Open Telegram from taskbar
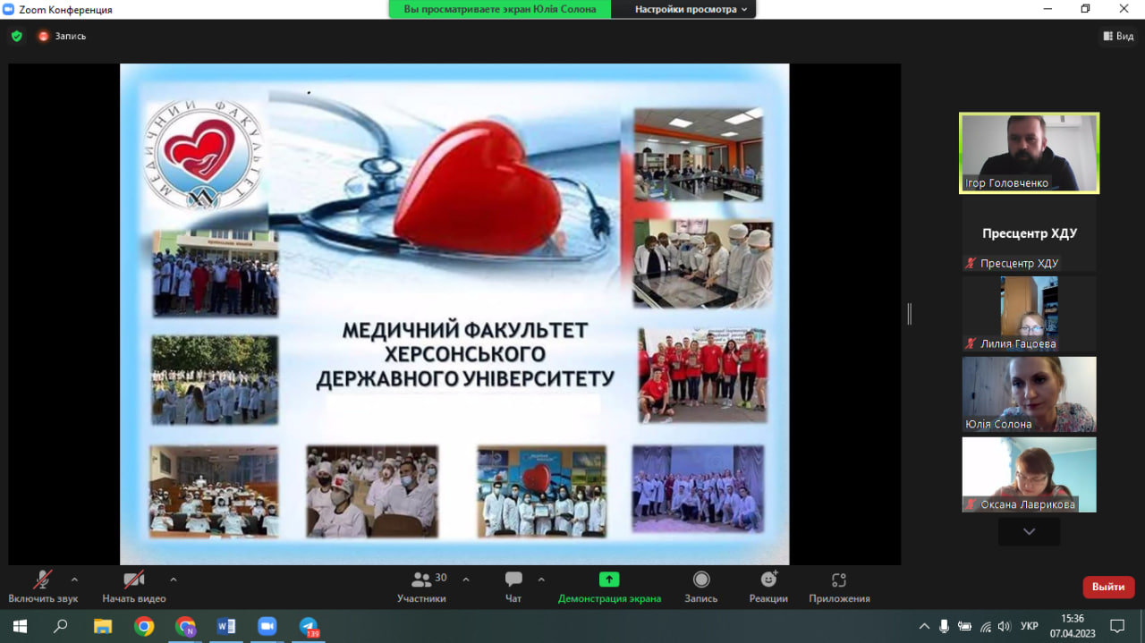Viewport: 1145px width, 643px height. point(309,626)
